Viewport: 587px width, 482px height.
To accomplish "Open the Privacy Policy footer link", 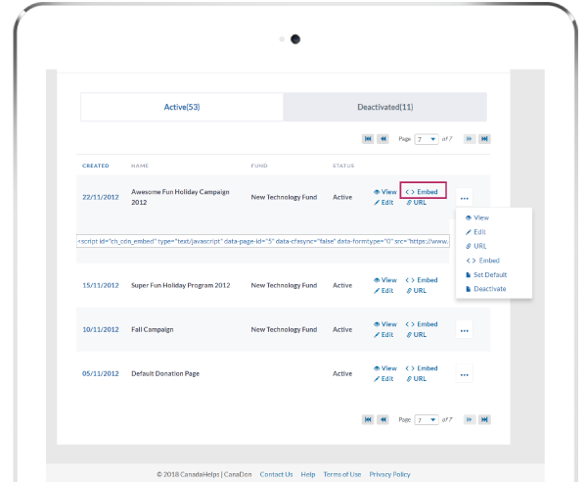I will tap(389, 474).
